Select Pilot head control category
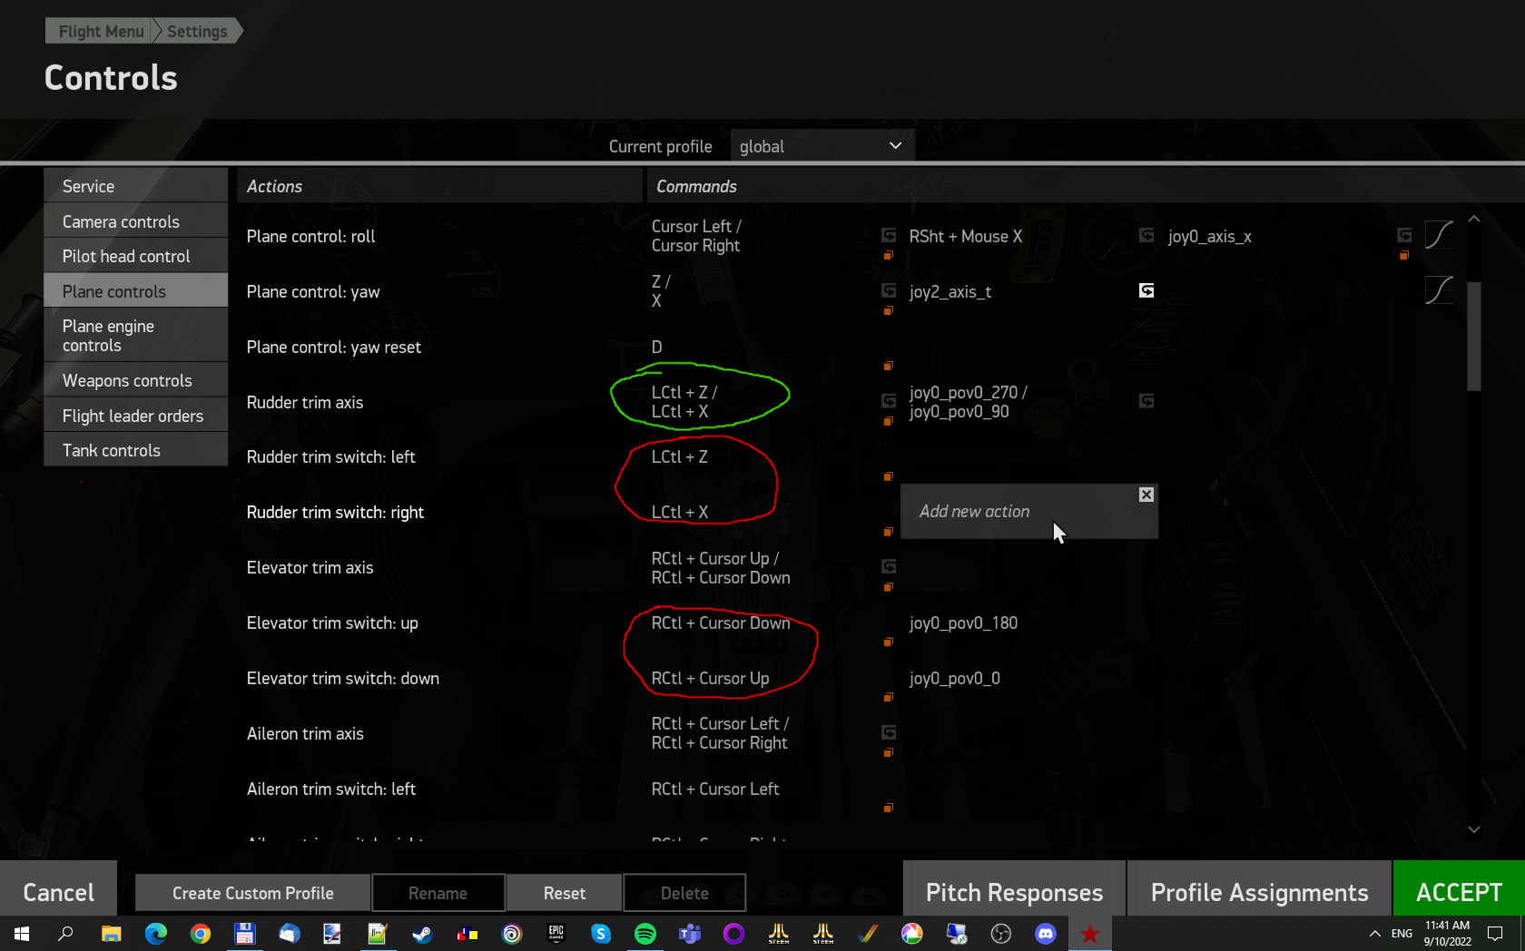 pos(135,256)
